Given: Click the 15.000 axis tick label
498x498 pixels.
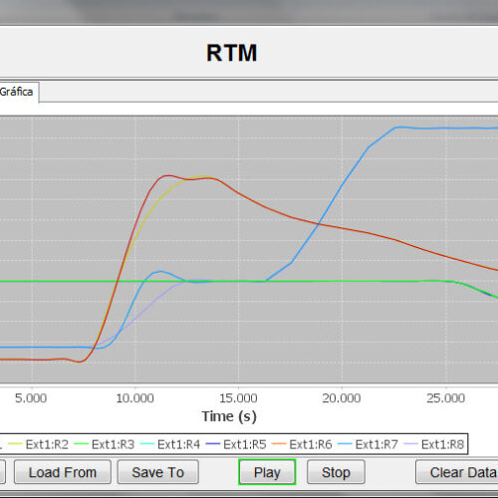Looking at the screenshot, I should (x=238, y=398).
